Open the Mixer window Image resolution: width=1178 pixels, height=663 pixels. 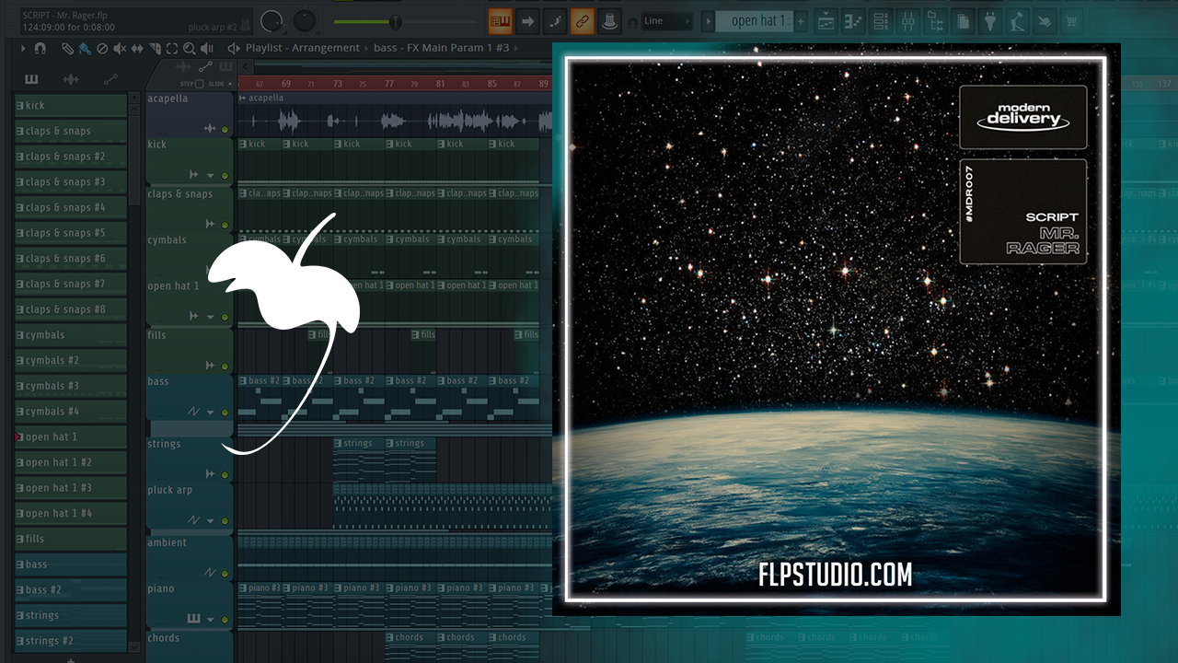[907, 20]
